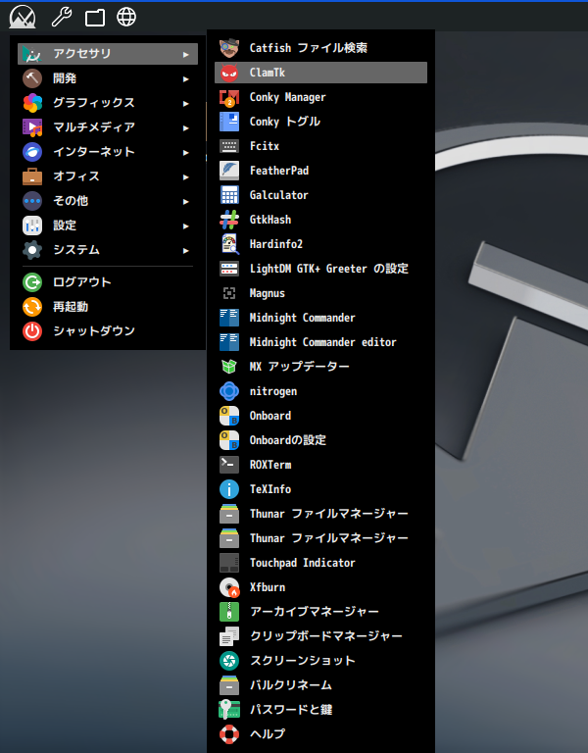This screenshot has width=588, height=753.
Task: Click the nitrogen blue atom icon
Action: click(x=229, y=391)
